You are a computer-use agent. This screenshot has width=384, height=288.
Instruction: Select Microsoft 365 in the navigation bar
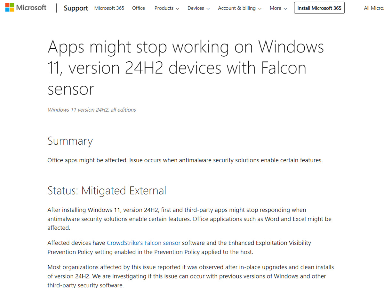[x=109, y=8]
